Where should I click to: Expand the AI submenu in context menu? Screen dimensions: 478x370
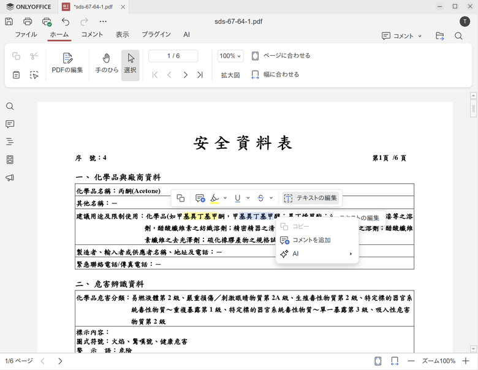tap(317, 254)
